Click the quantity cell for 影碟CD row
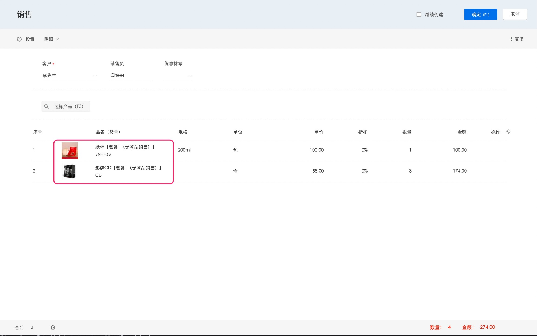 410,171
